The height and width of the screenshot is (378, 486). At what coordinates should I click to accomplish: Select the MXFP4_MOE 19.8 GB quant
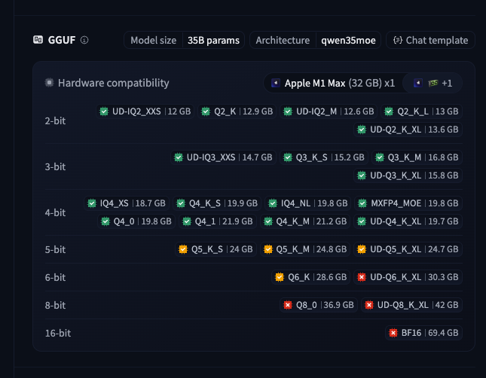tap(408, 203)
